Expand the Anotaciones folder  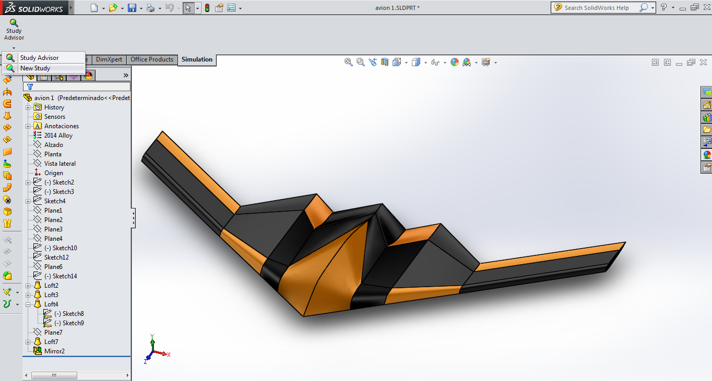tap(28, 126)
